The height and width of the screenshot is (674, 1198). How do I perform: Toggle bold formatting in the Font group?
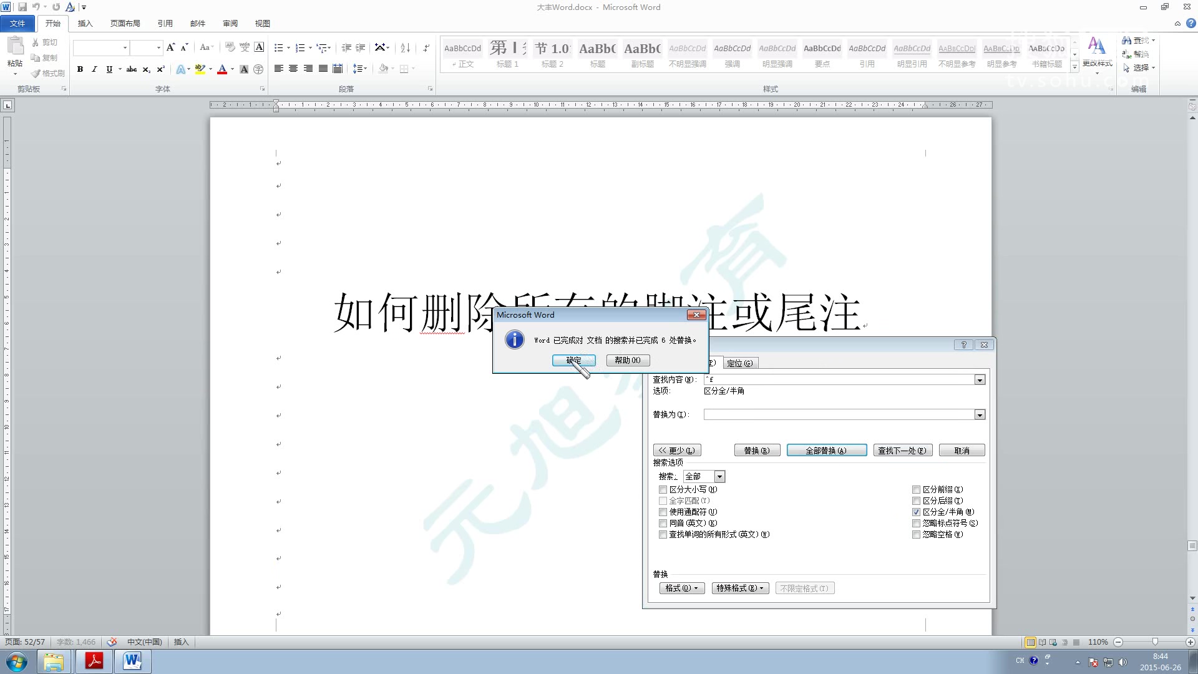tap(80, 69)
